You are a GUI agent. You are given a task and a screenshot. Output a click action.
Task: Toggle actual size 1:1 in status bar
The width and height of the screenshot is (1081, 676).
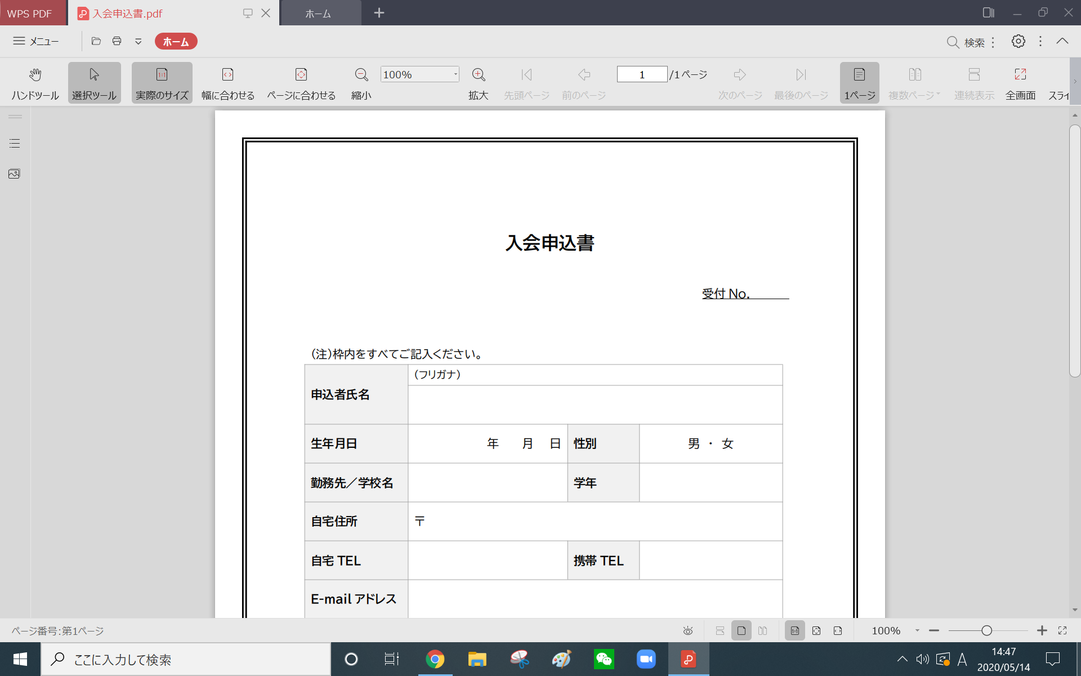794,630
